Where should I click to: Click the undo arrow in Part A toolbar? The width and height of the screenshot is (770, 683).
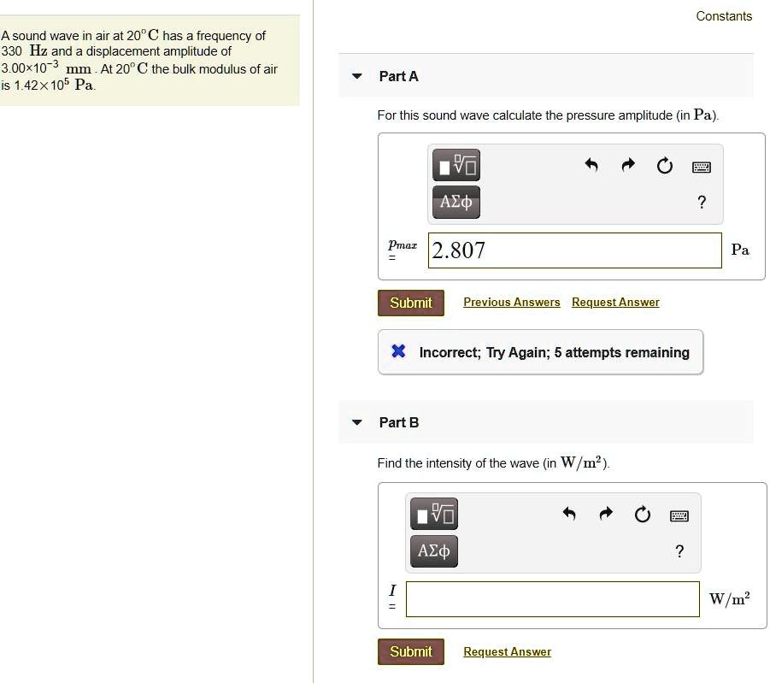(x=591, y=166)
